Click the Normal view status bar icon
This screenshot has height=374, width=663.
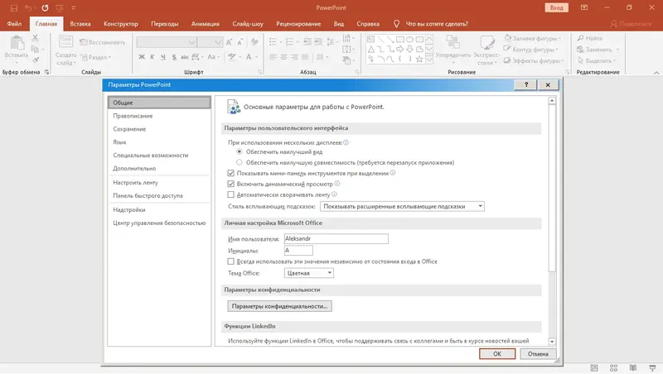pos(594,368)
